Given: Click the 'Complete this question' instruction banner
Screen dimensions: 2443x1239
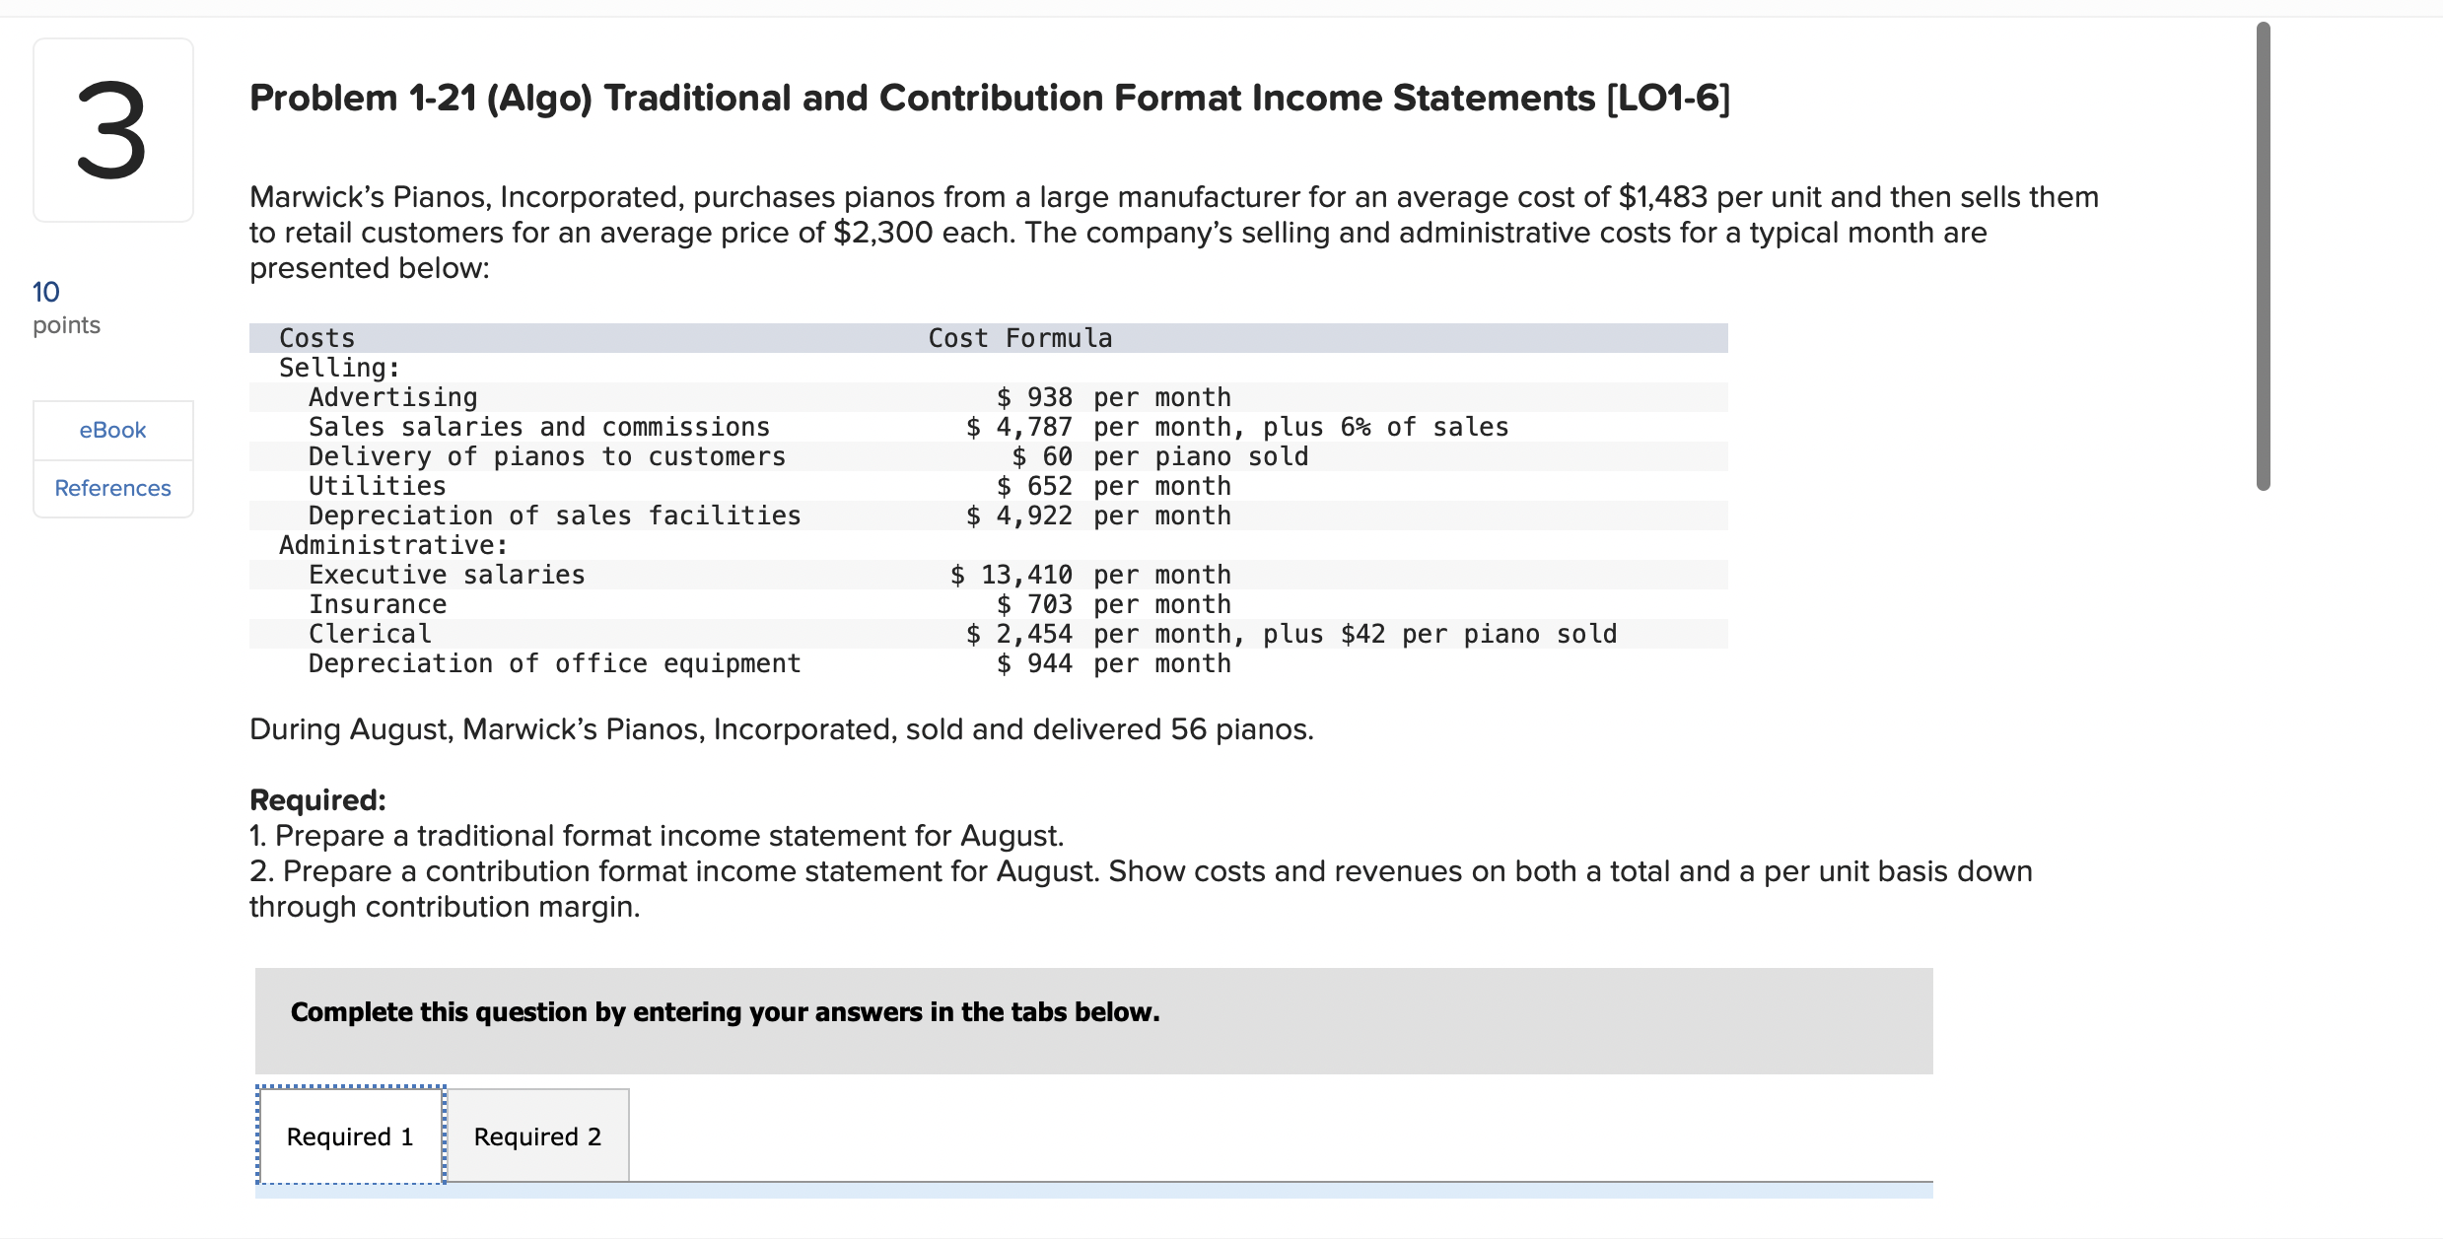Looking at the screenshot, I should (1092, 1020).
